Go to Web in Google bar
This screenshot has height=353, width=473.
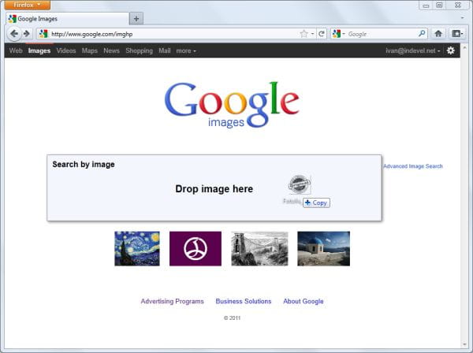(x=16, y=51)
